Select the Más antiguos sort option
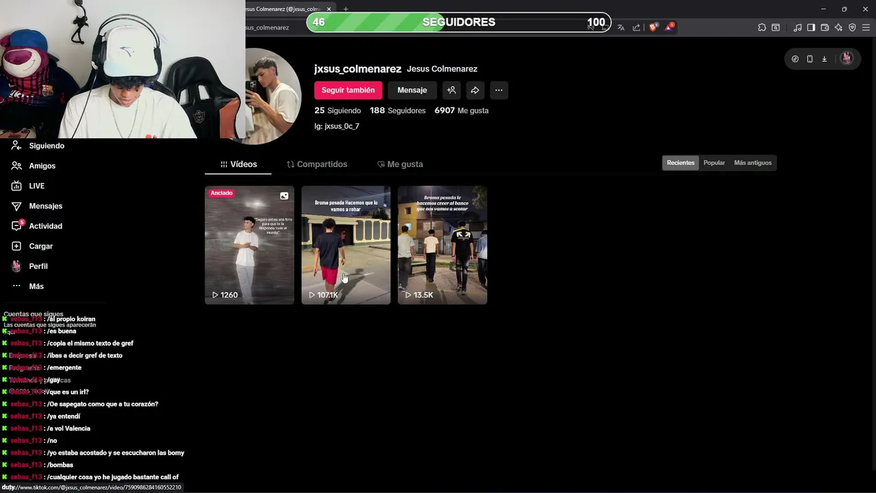This screenshot has width=876, height=493. [x=753, y=163]
